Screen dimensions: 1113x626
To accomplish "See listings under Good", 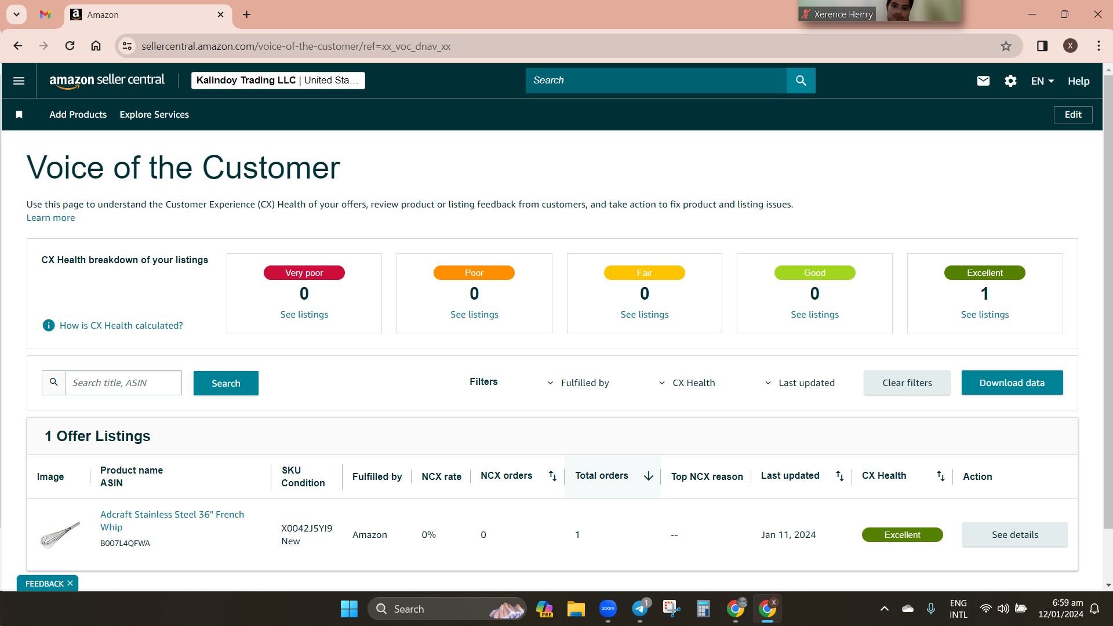I will (814, 314).
